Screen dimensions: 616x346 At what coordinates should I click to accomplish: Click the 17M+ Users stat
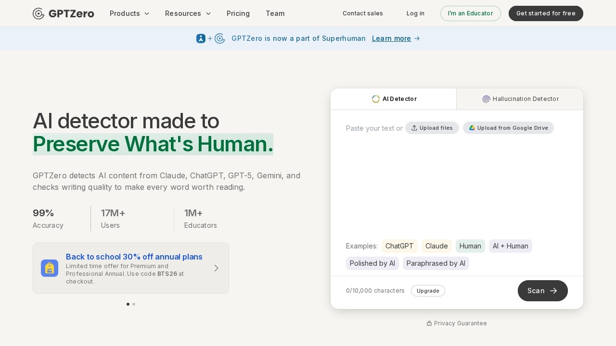click(113, 219)
